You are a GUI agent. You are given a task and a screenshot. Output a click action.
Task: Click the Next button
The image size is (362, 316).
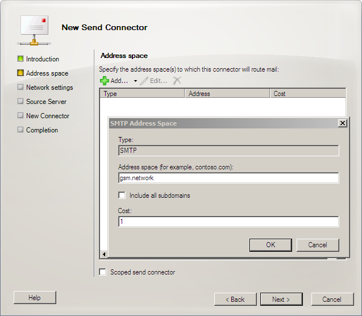coord(281,300)
